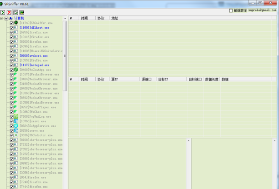Click icon beside [9808]svchost.exe
Screen dimensions: 279x189
[16, 56]
